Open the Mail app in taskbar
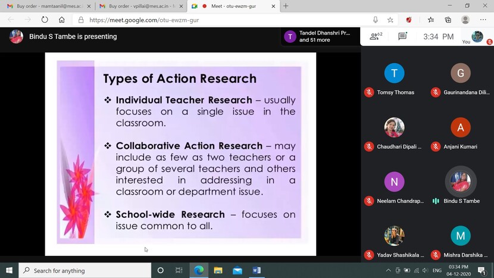 (x=237, y=270)
